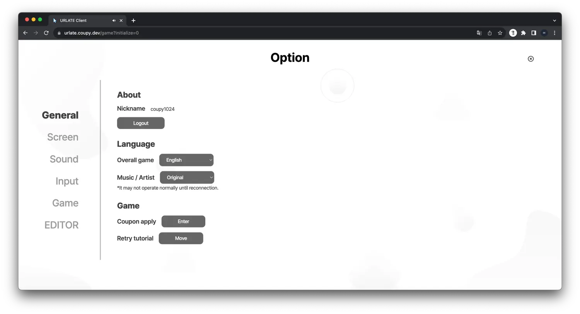Bookmark the page with the star icon
The image size is (580, 314).
click(500, 33)
